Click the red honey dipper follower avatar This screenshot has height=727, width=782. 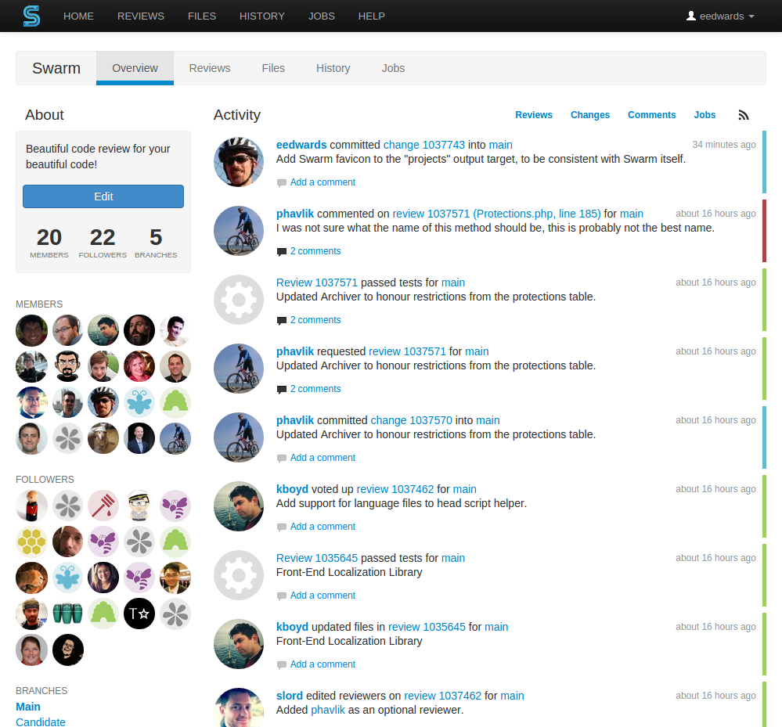point(103,506)
